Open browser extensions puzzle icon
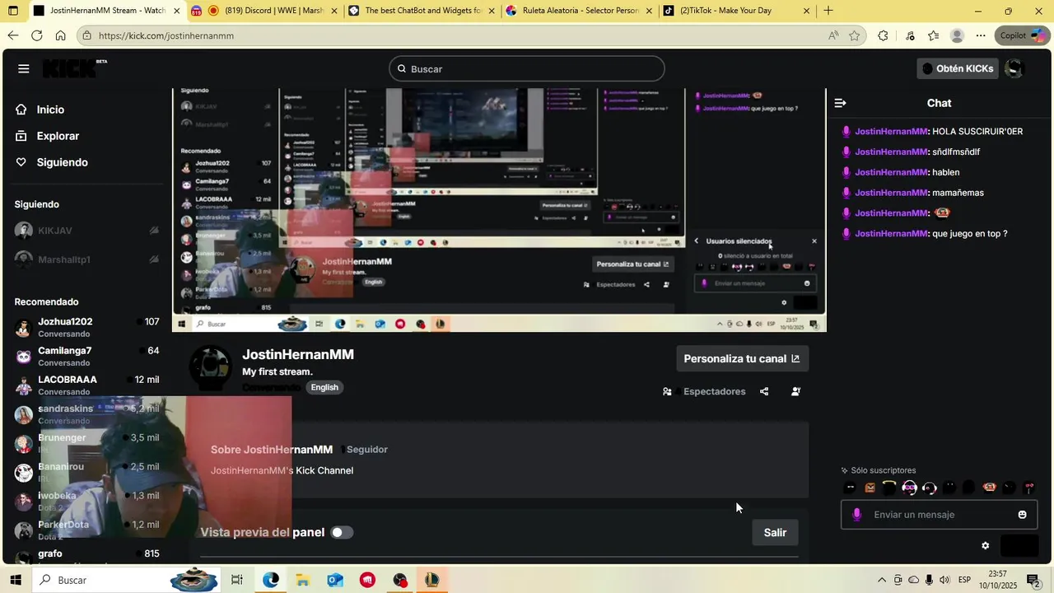Image resolution: width=1054 pixels, height=593 pixels. pos(883,35)
